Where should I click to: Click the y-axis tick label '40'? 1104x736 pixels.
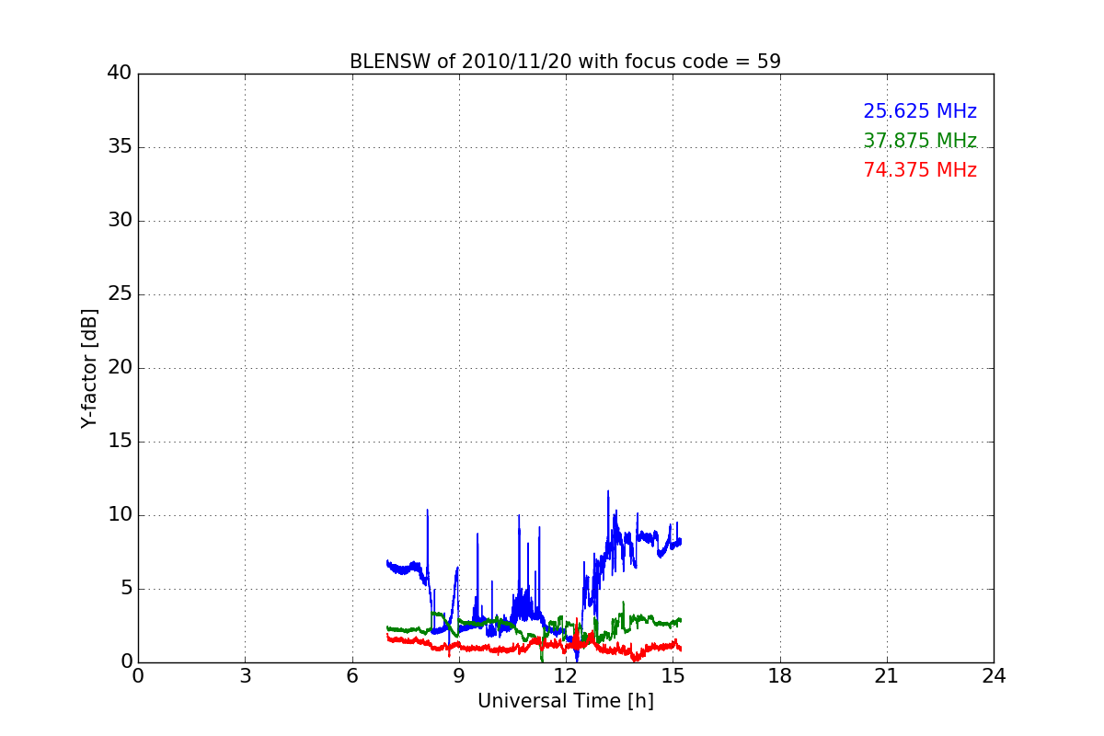coord(120,74)
